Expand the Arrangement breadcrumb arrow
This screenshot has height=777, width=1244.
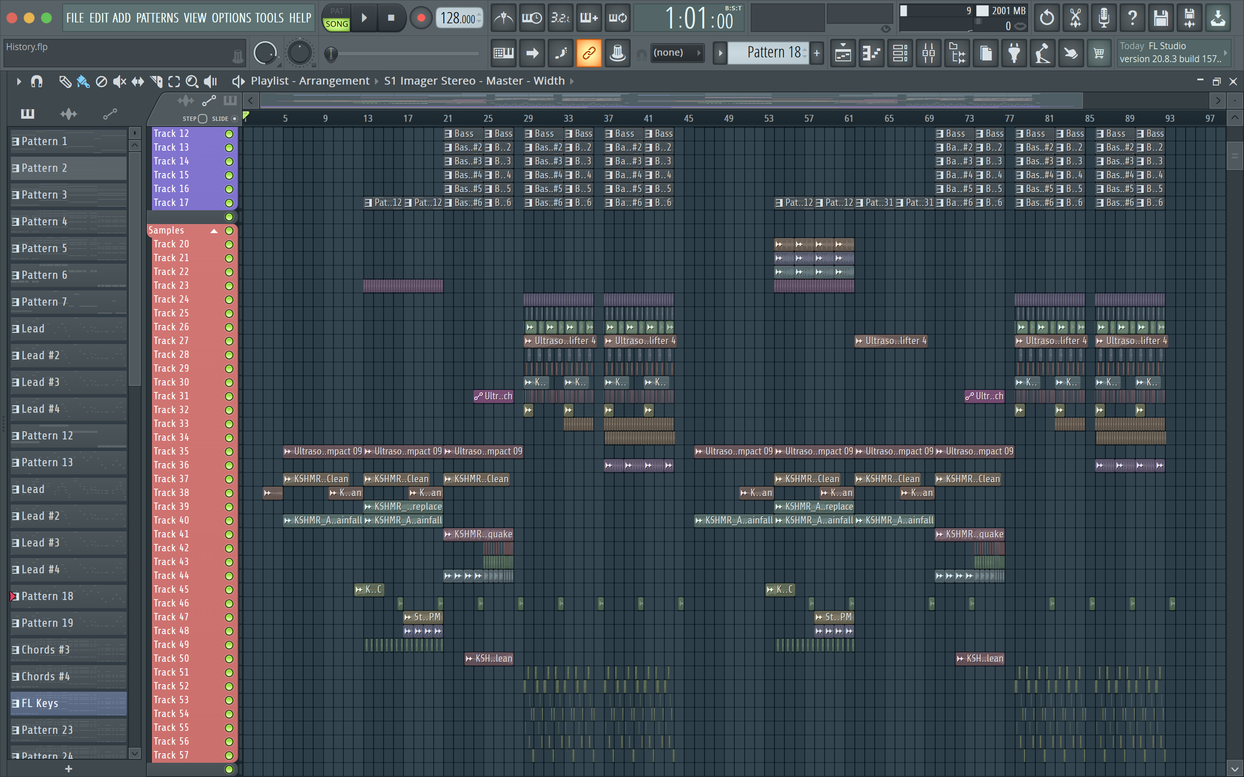click(x=376, y=81)
